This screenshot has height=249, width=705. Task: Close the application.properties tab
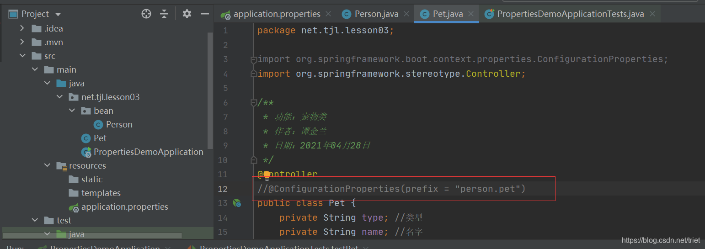click(329, 14)
